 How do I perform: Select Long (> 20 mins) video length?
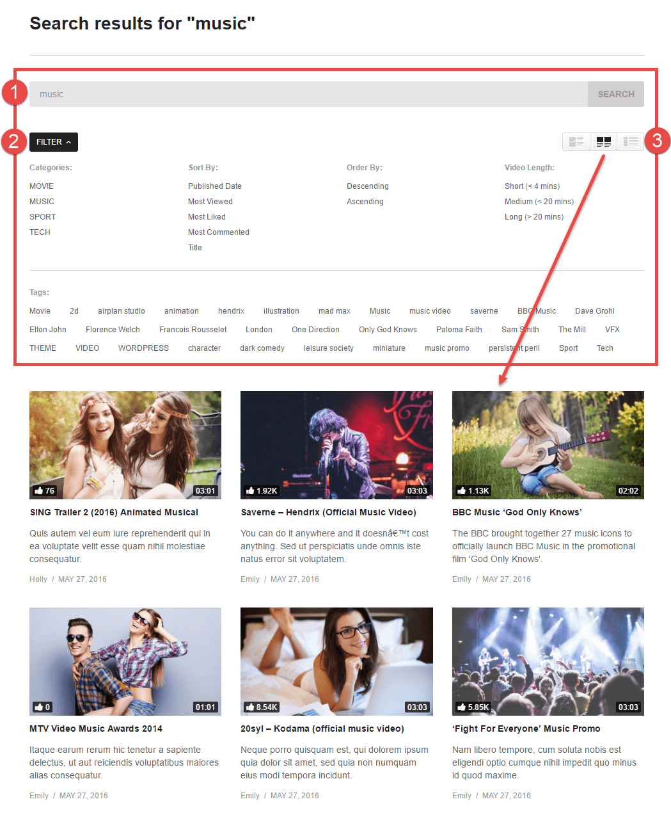(533, 217)
